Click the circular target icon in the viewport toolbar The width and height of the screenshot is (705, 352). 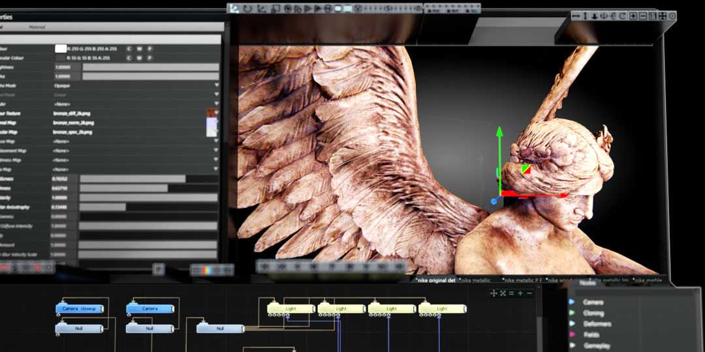point(672,16)
